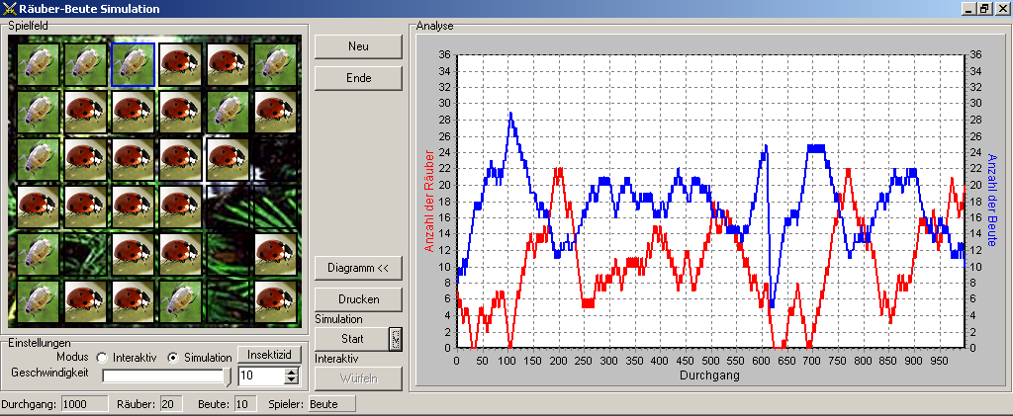Select the ladybug tile in the bottom-right corner
1013x416 pixels.
[x=277, y=301]
